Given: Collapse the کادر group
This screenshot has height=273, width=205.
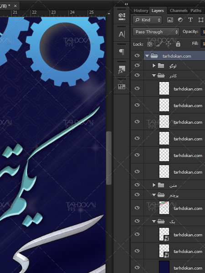Looking at the screenshot, I should 154,76.
